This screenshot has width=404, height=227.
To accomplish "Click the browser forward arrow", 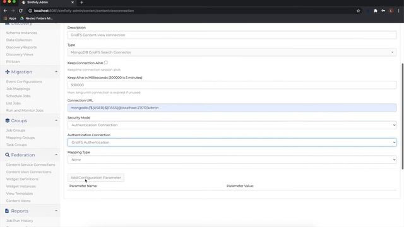I will coord(13,11).
